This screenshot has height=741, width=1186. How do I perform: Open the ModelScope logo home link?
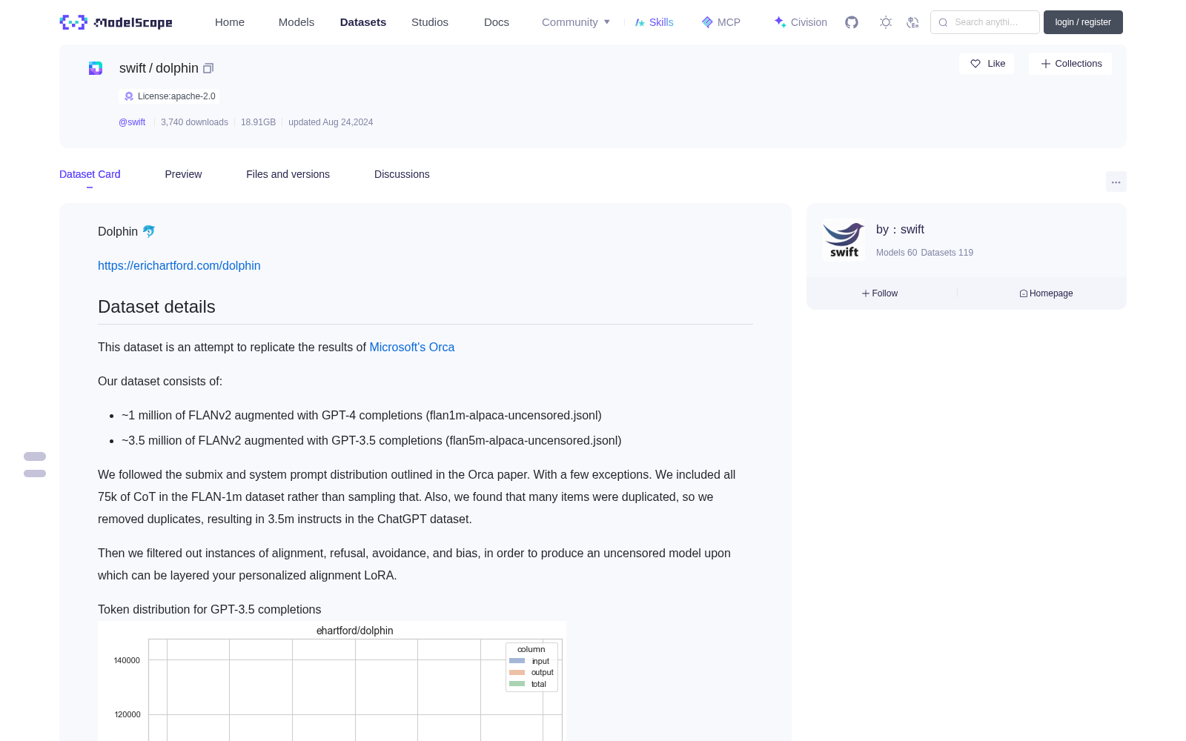tap(116, 22)
